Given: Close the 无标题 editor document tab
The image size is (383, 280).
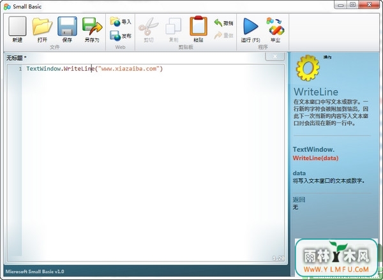Looking at the screenshot, I should [274, 56].
